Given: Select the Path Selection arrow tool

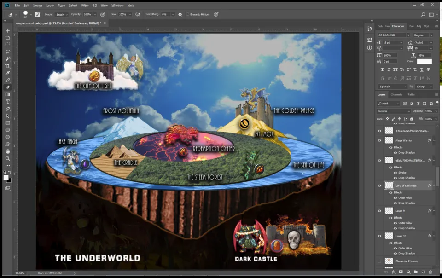Looking at the screenshot, I should pyautogui.click(x=8, y=116).
